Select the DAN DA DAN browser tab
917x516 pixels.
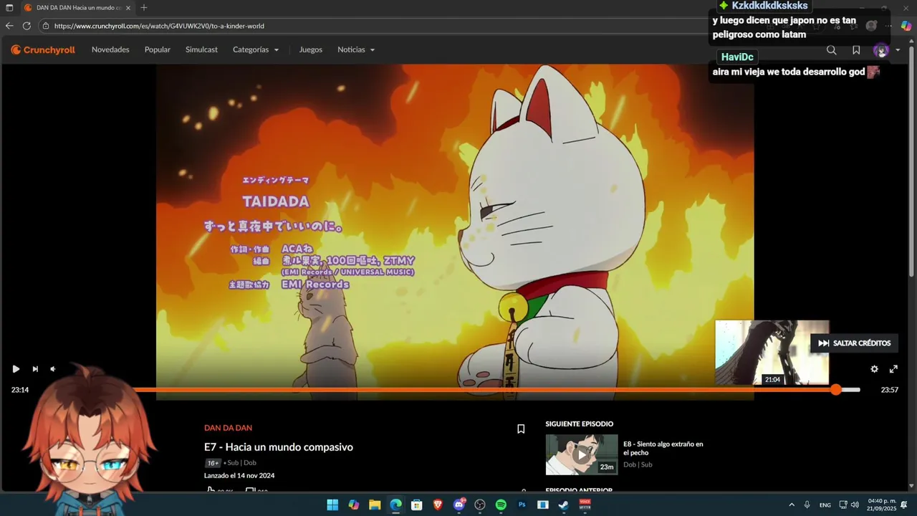pos(77,7)
